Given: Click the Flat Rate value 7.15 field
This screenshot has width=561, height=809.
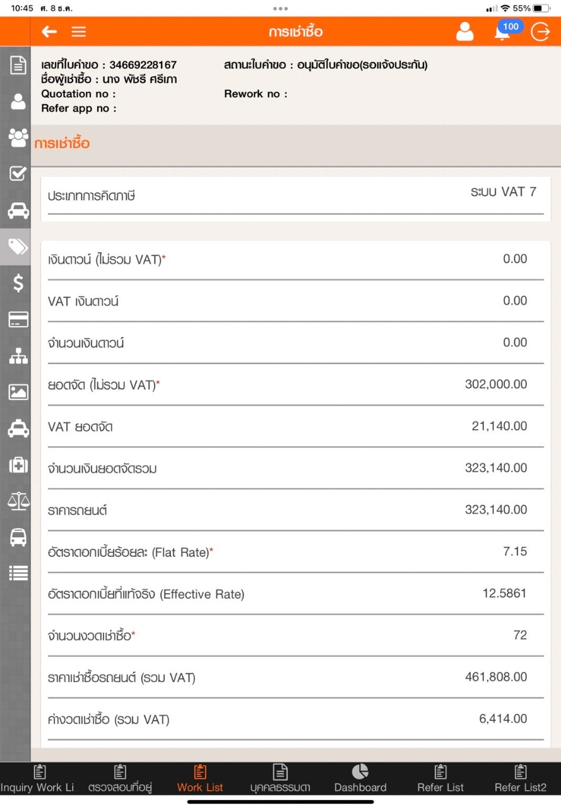Looking at the screenshot, I should (x=514, y=552).
